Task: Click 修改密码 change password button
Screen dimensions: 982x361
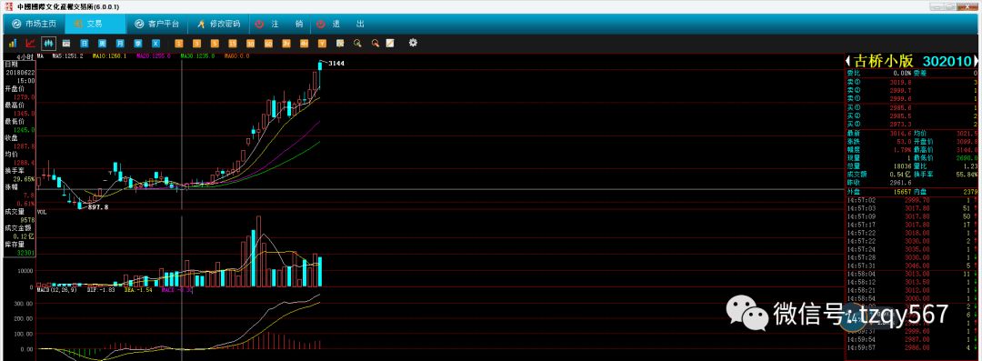Action: pyautogui.click(x=218, y=24)
